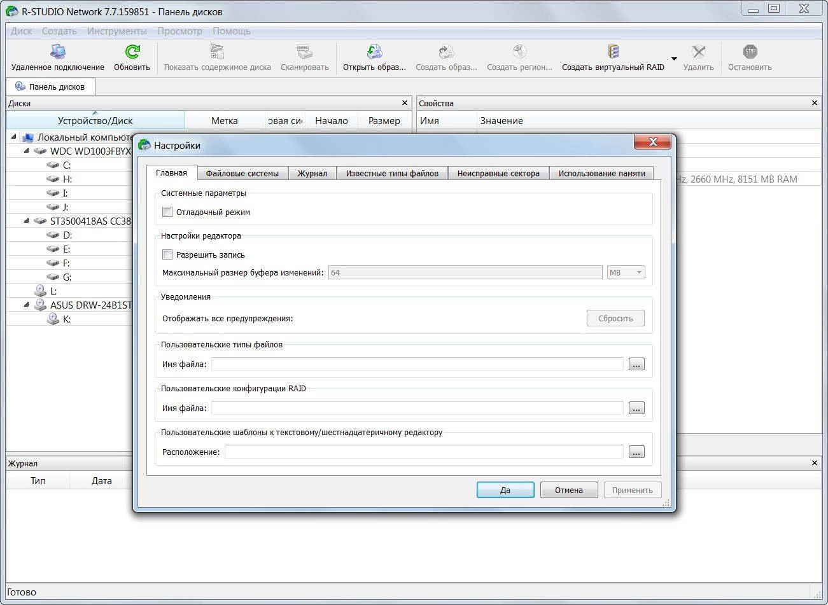Click the Метка column header
The width and height of the screenshot is (828, 605).
[x=224, y=120]
